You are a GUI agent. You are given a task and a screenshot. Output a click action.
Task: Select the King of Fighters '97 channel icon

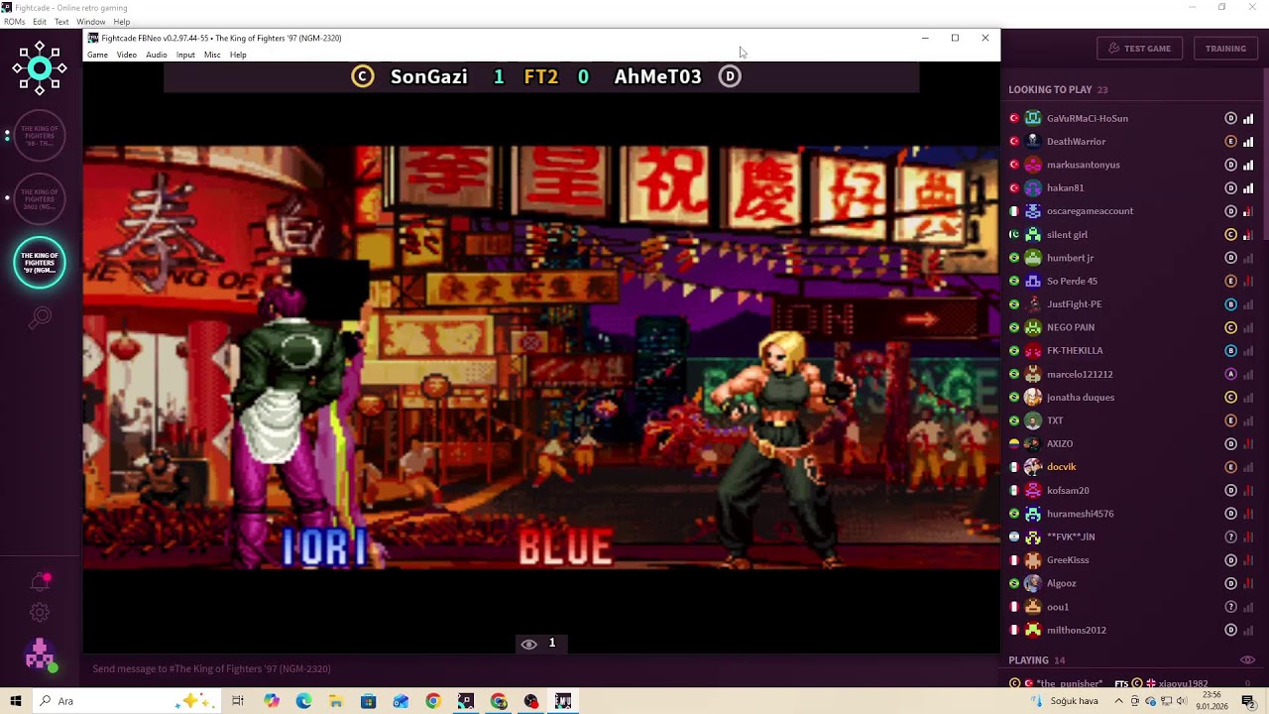[40, 263]
